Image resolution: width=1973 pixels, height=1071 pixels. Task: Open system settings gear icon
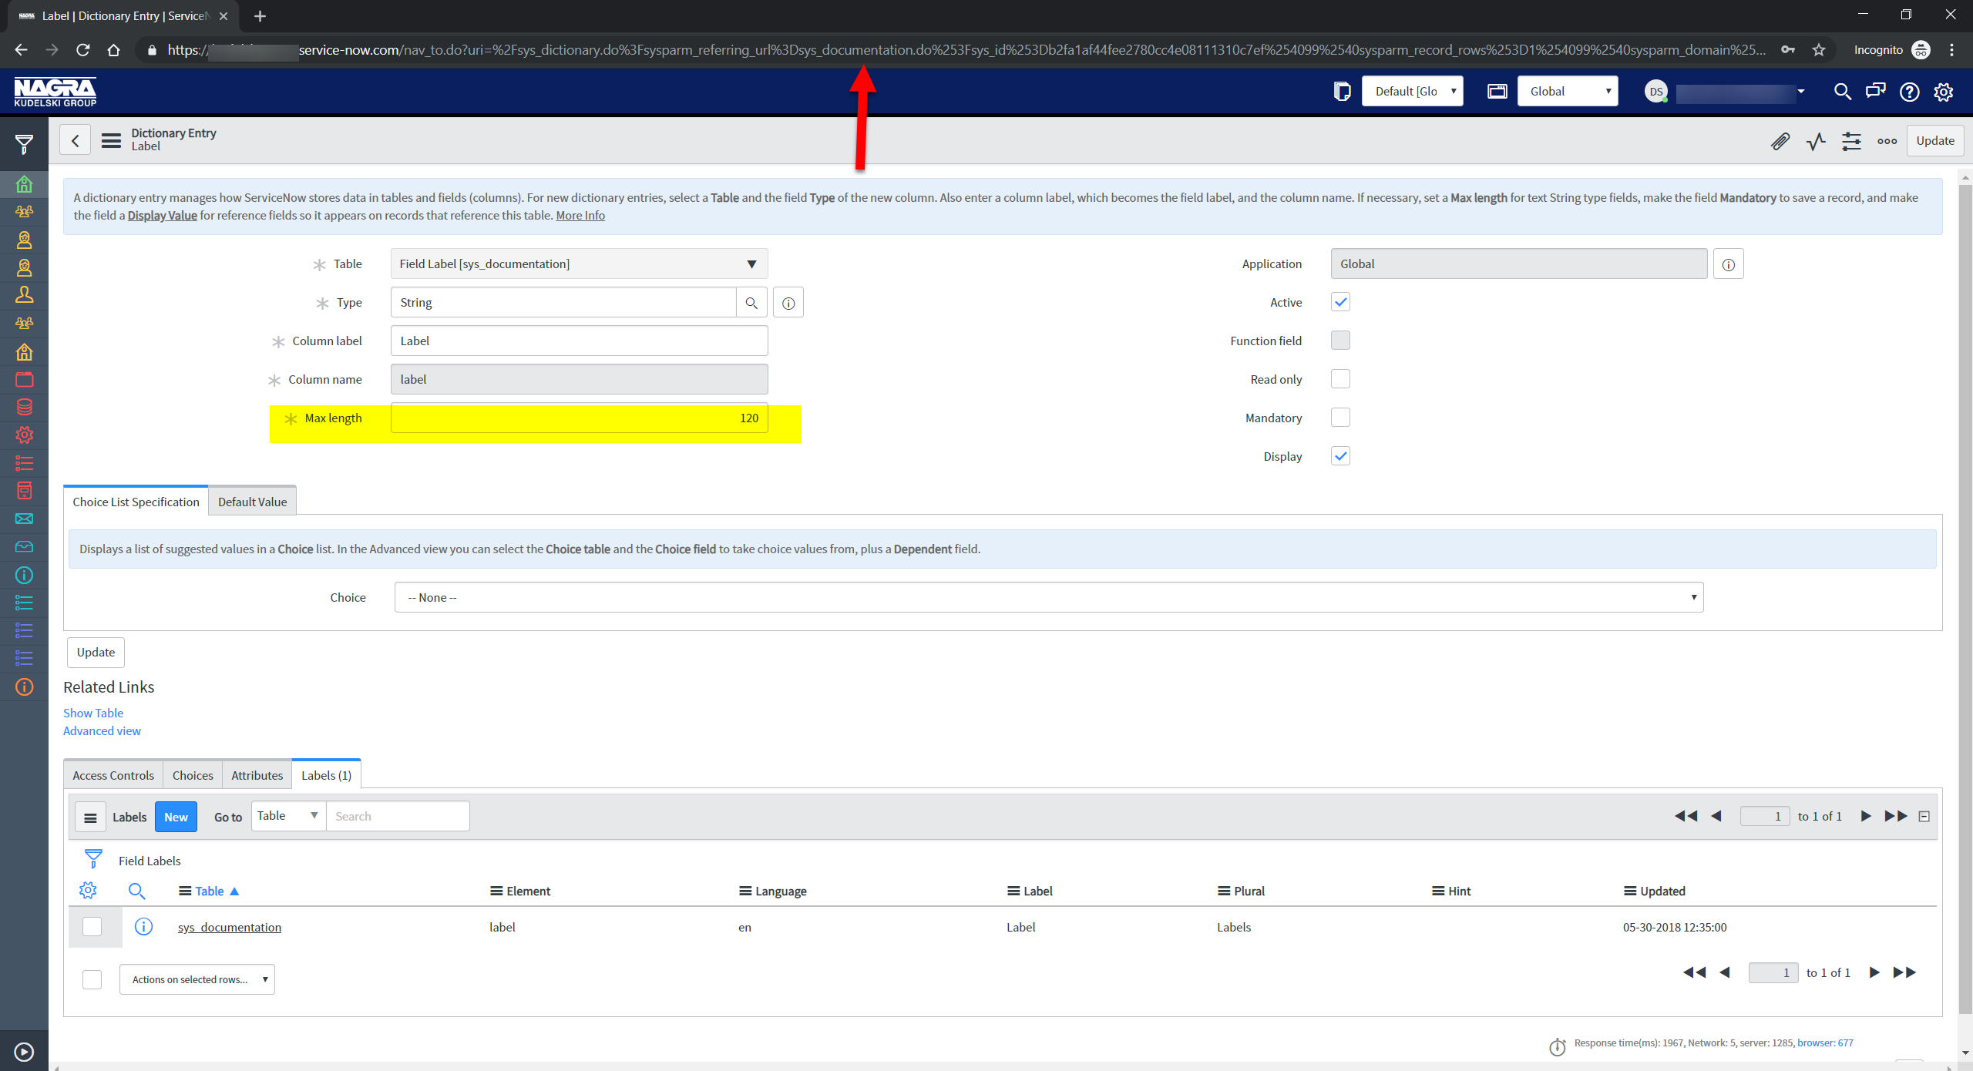pos(1944,92)
